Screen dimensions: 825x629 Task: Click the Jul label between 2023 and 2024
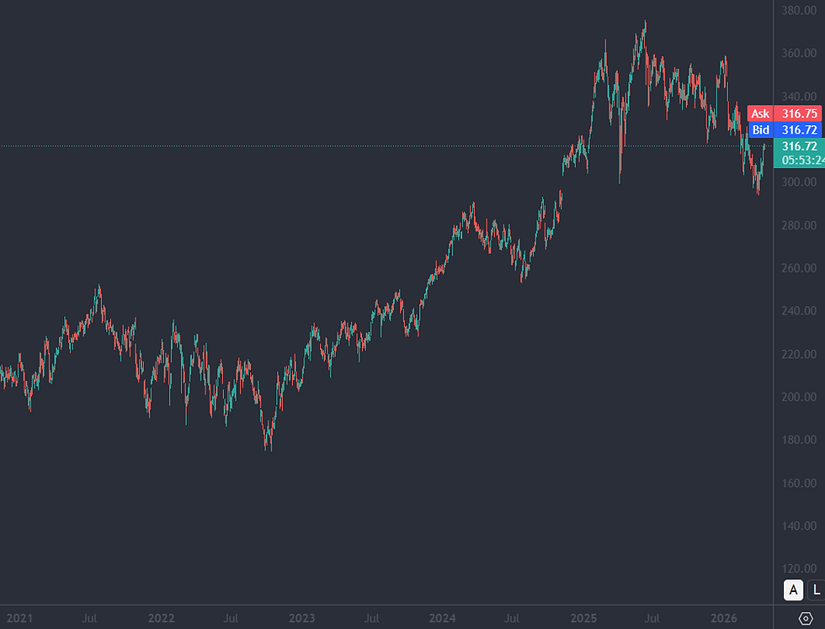371,619
